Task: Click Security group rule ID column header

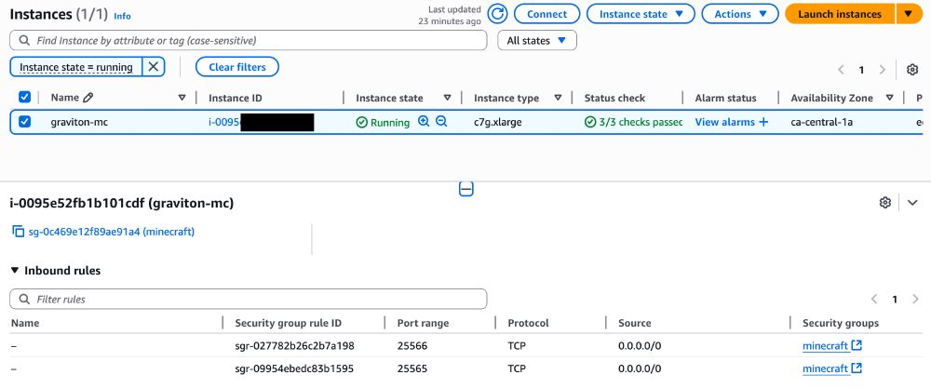Action: 288,323
